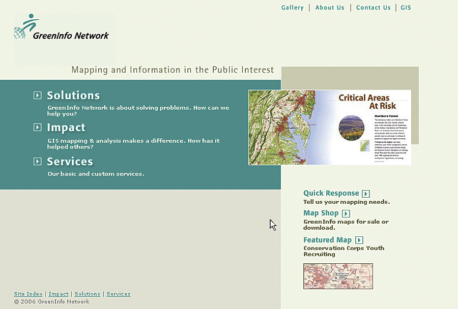Open the GIS page in top navigation
This screenshot has width=458, height=309.
tap(406, 8)
